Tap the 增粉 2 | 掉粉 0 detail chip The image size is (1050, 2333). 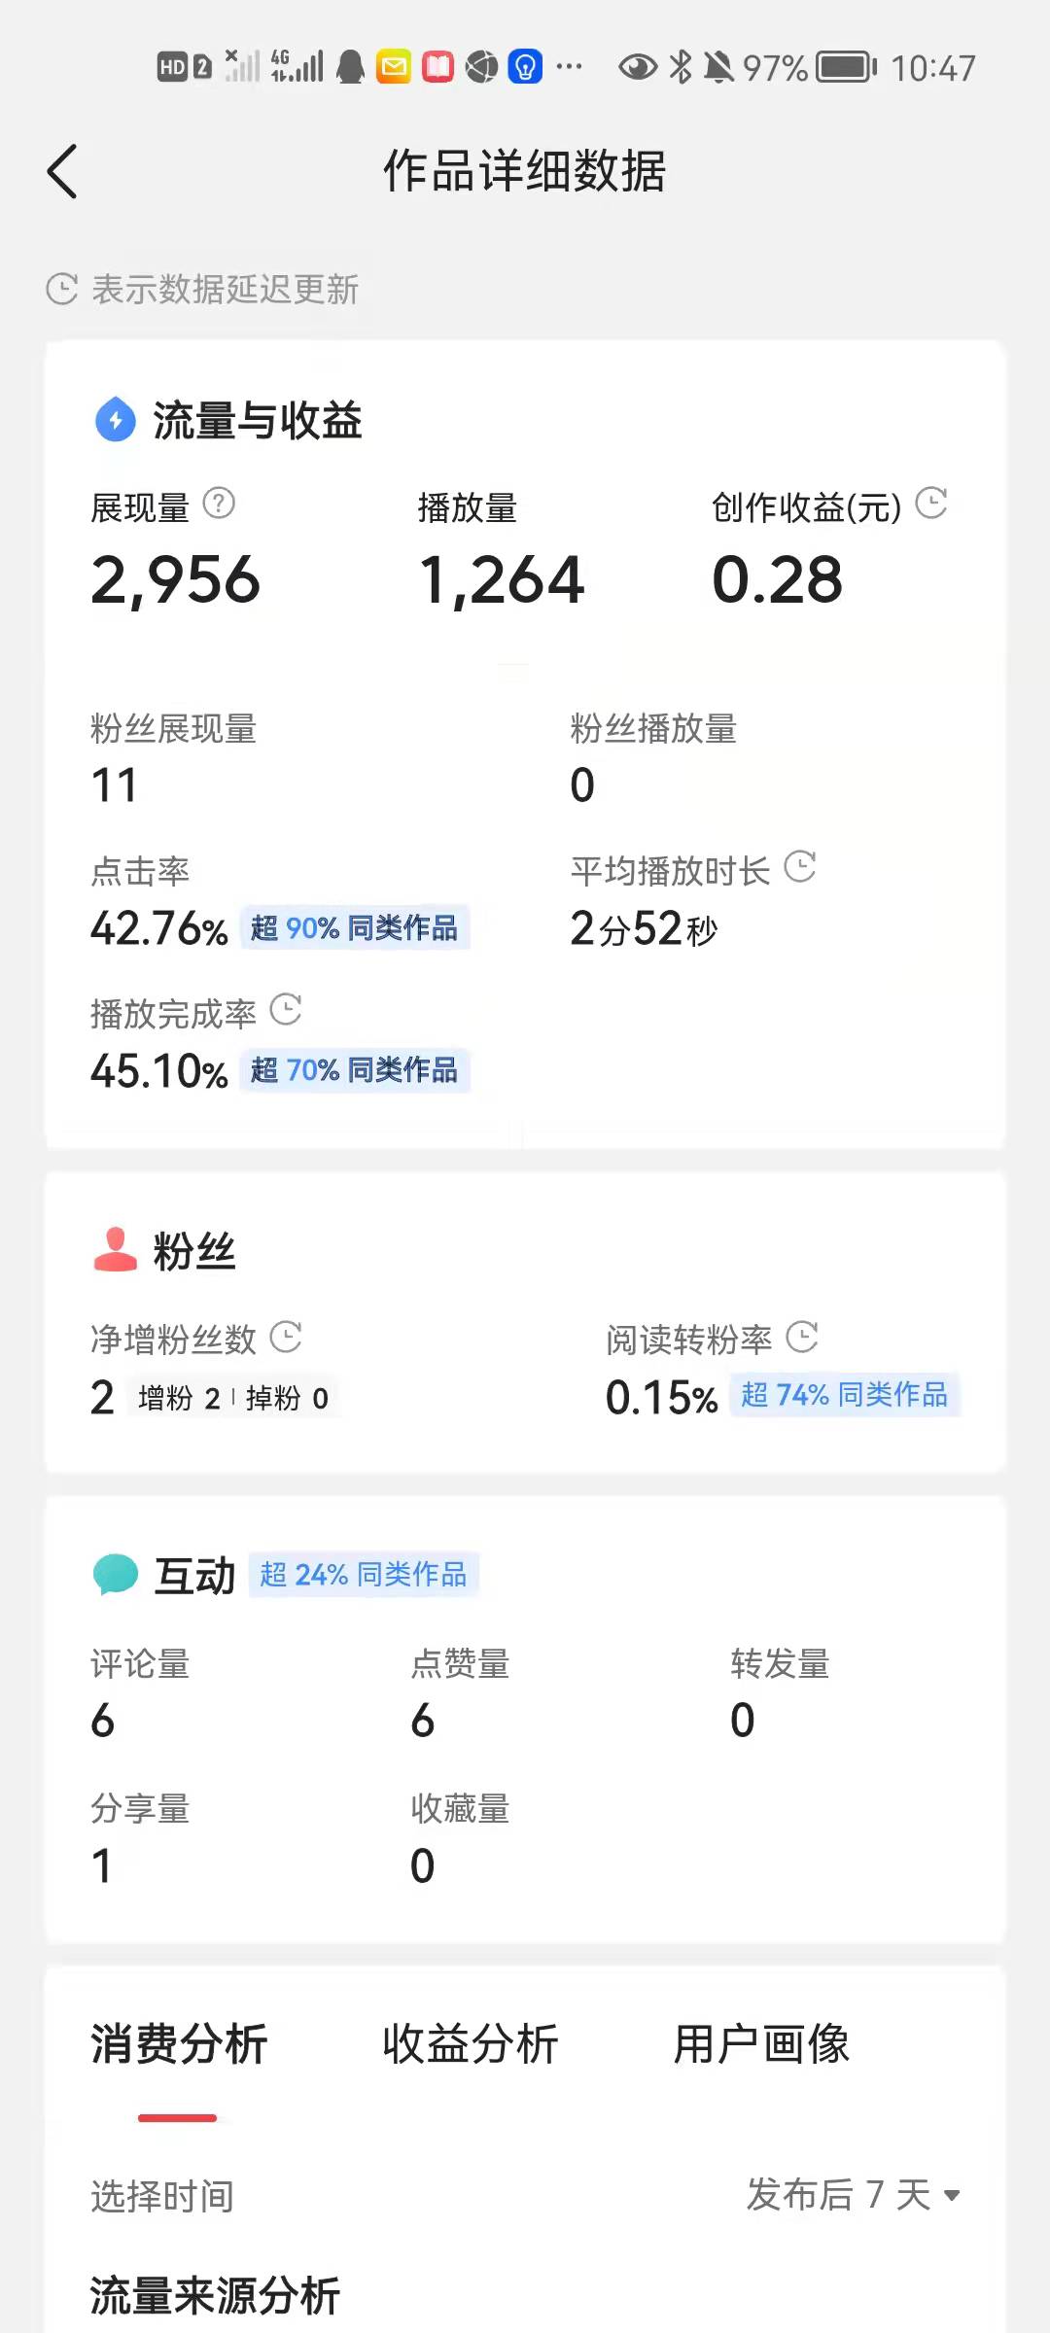click(233, 1398)
